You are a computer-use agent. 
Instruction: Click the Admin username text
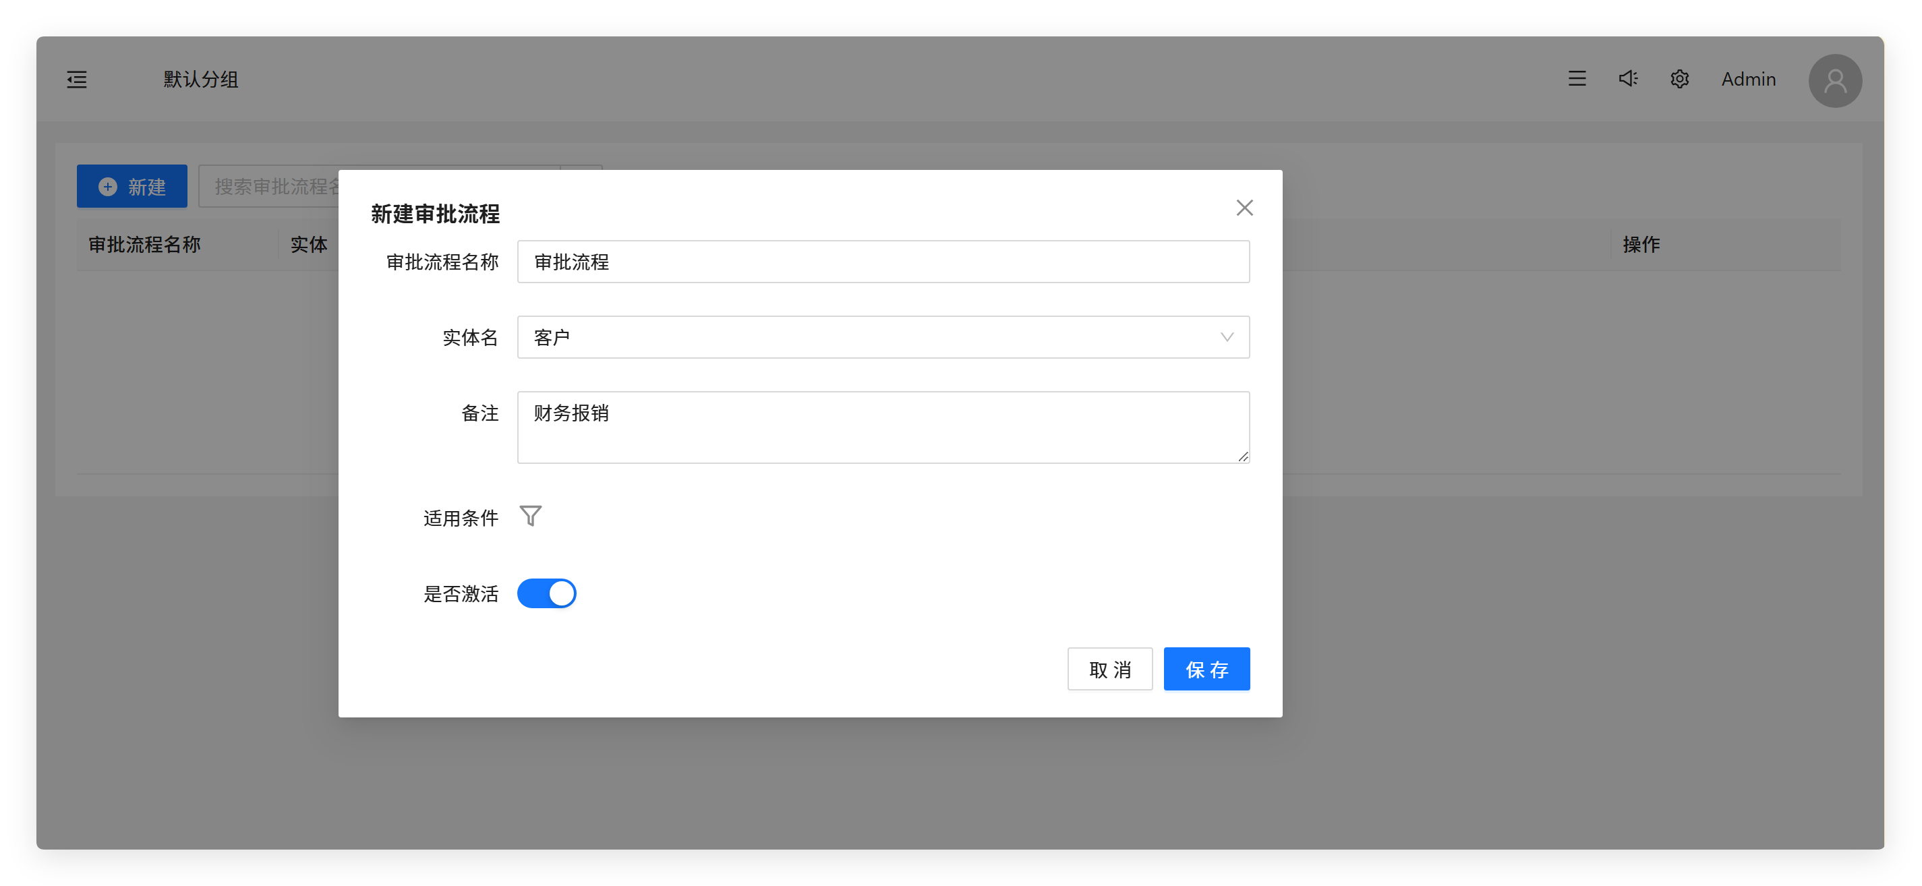coord(1747,79)
